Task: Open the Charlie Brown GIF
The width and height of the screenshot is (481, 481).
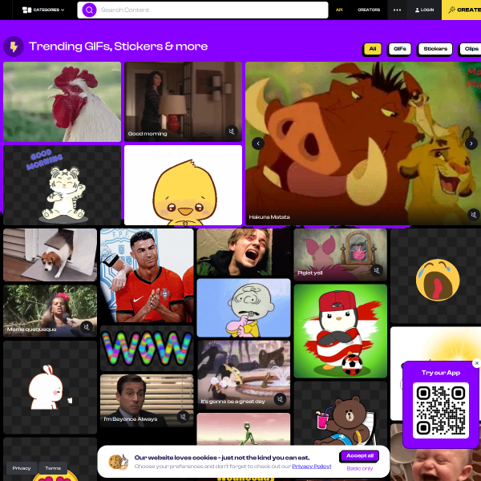Action: (244, 308)
